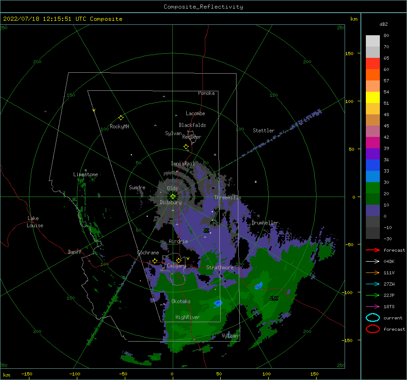
Task: Click the Drumheller label
Action: pos(265,223)
